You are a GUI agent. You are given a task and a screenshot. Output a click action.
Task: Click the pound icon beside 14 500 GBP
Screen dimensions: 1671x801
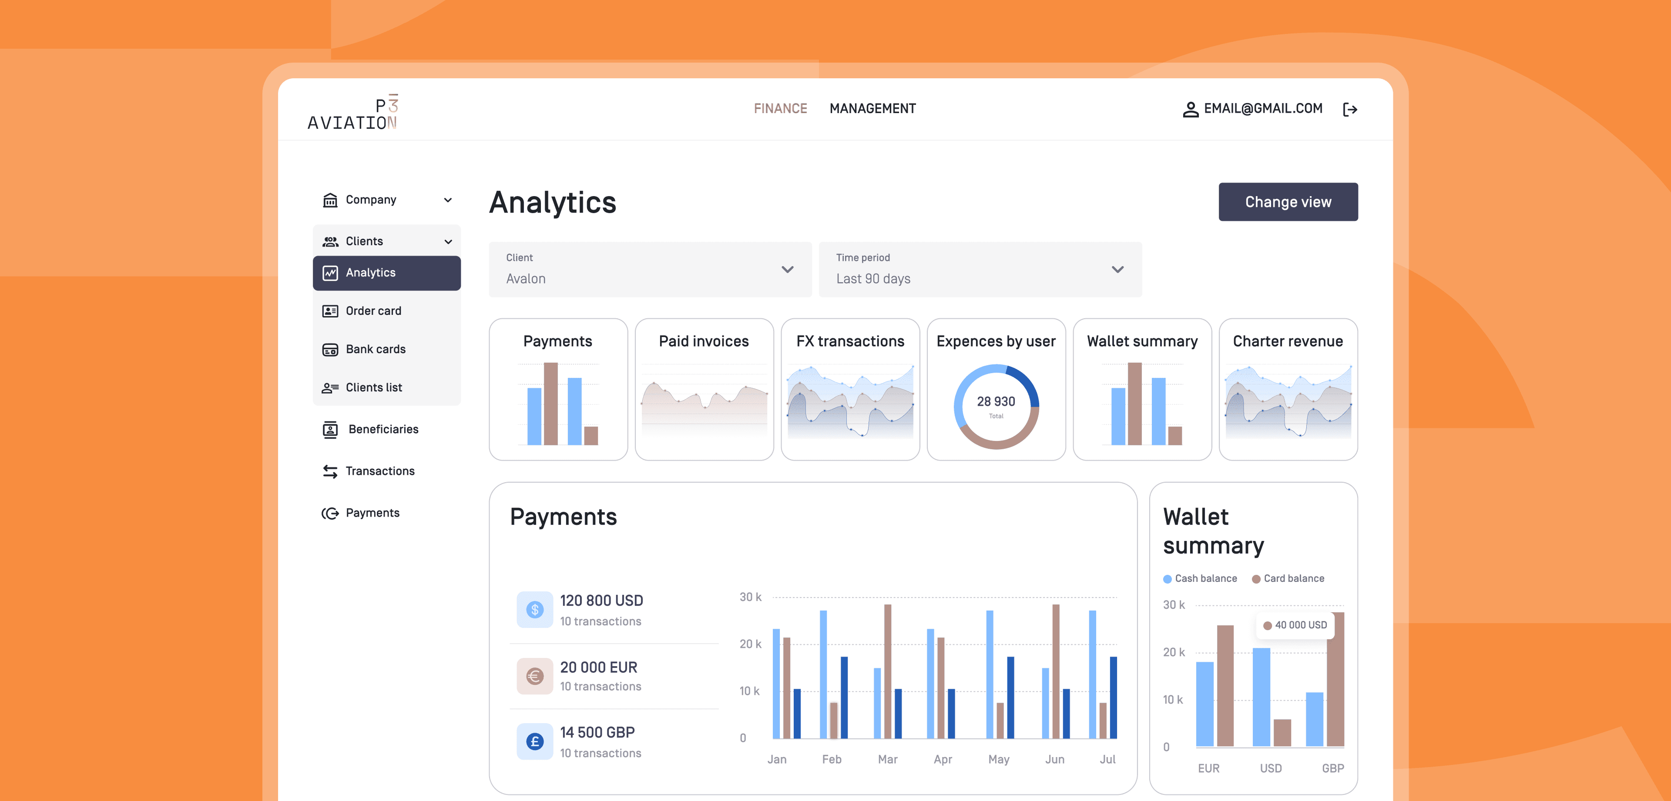[534, 741]
